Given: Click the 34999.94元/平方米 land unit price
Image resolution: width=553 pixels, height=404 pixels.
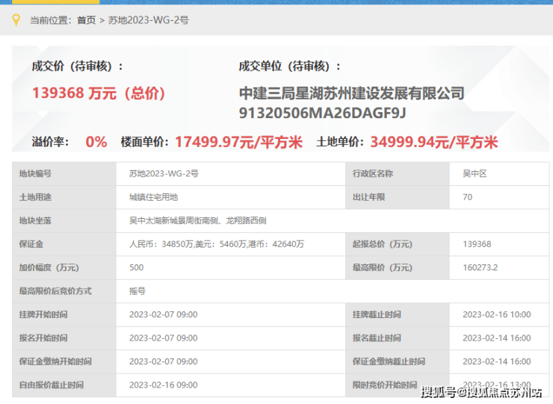Looking at the screenshot, I should click(x=433, y=142).
